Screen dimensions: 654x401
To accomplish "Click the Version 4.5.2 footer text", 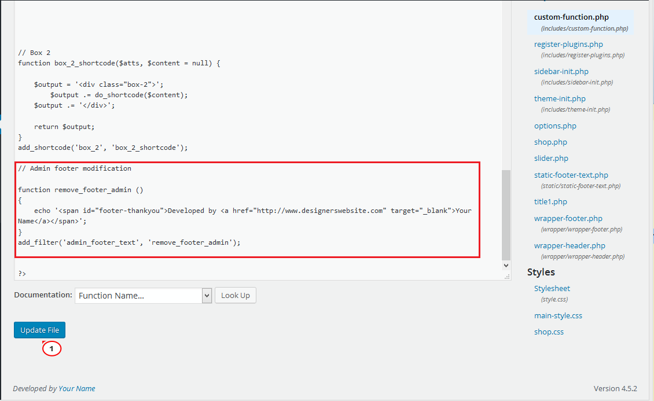I will pos(615,388).
